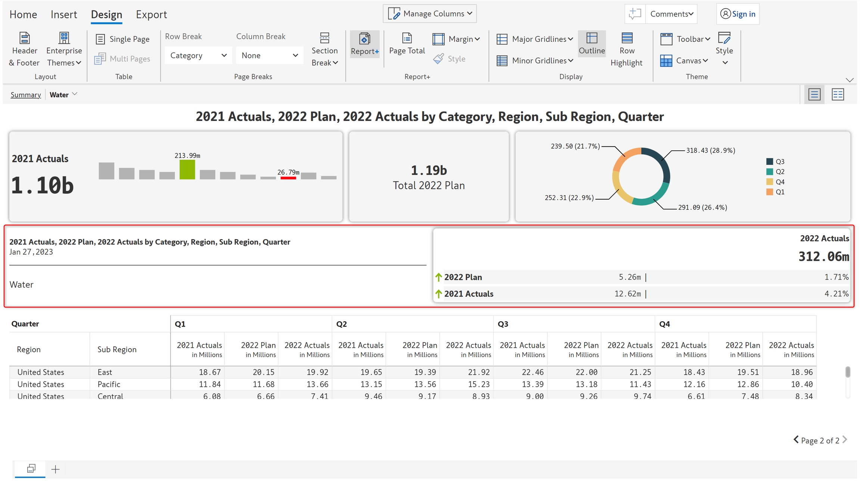Click the Sign in button
The height and width of the screenshot is (481, 860).
coord(738,14)
